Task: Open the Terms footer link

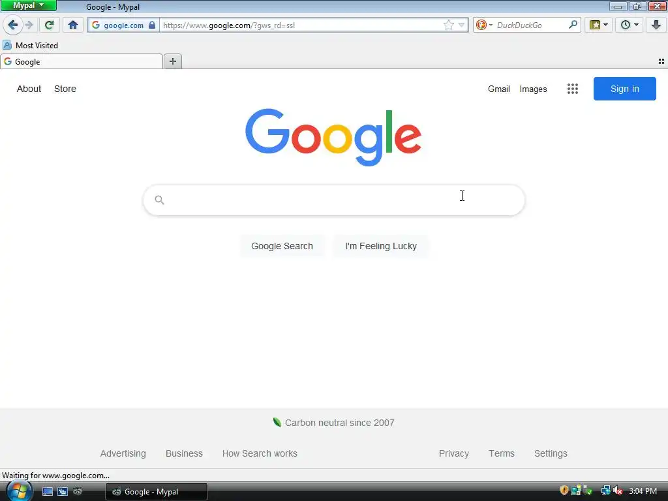Action: point(502,453)
